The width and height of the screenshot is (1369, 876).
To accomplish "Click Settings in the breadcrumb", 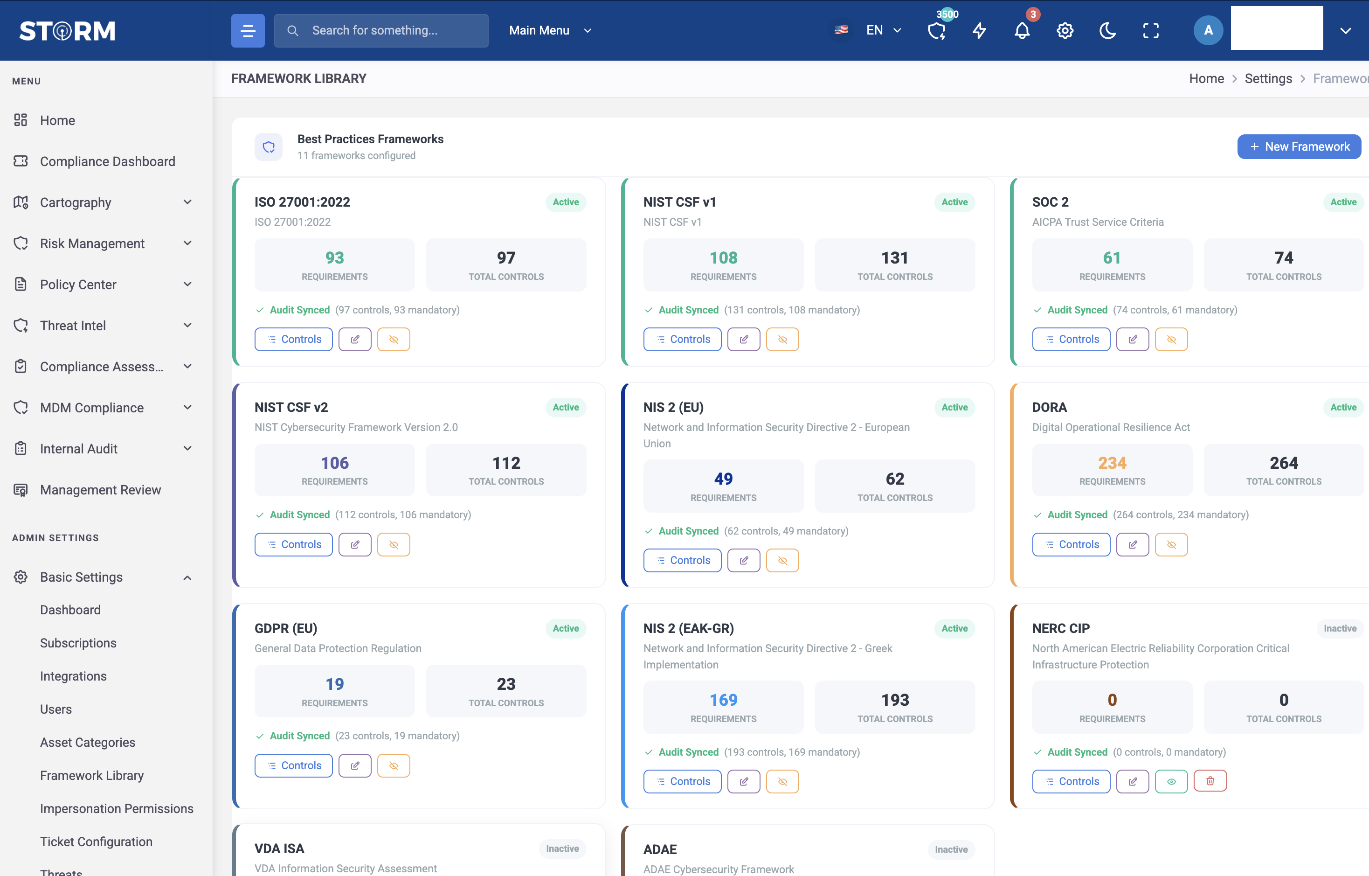I will point(1268,78).
